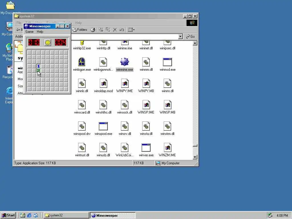Select the winlogonnoti file icon
The width and height of the screenshot is (292, 219).
click(x=103, y=62)
